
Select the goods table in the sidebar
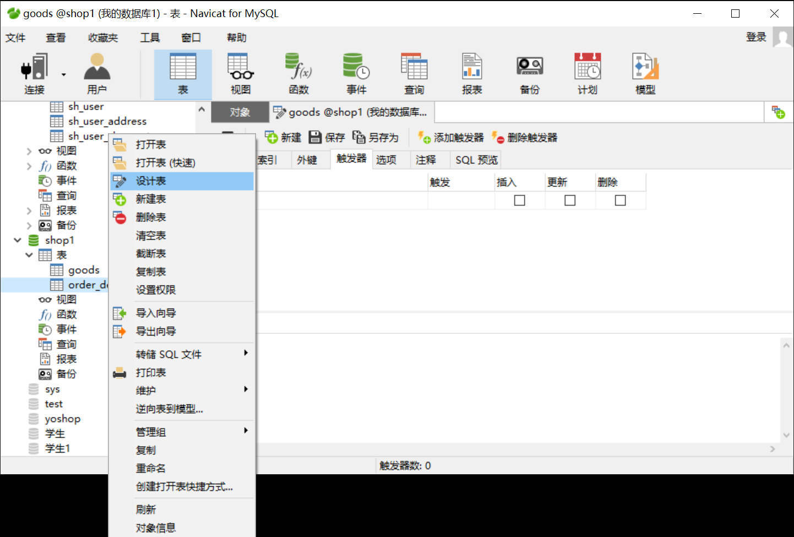tap(84, 269)
